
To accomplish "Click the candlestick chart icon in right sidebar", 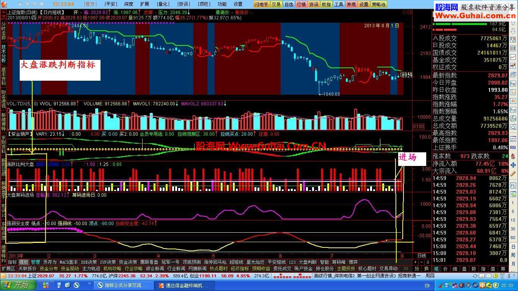I will [513, 66].
